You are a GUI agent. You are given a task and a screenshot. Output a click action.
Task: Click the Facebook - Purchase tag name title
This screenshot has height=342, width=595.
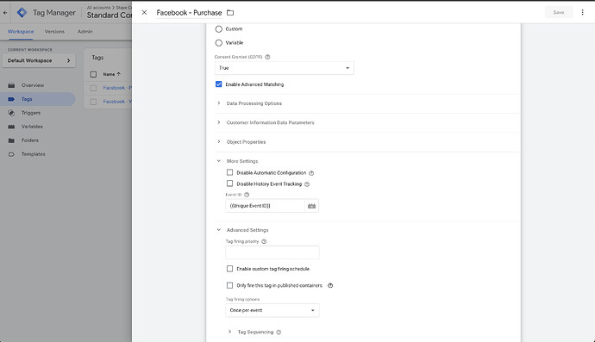[x=189, y=13]
